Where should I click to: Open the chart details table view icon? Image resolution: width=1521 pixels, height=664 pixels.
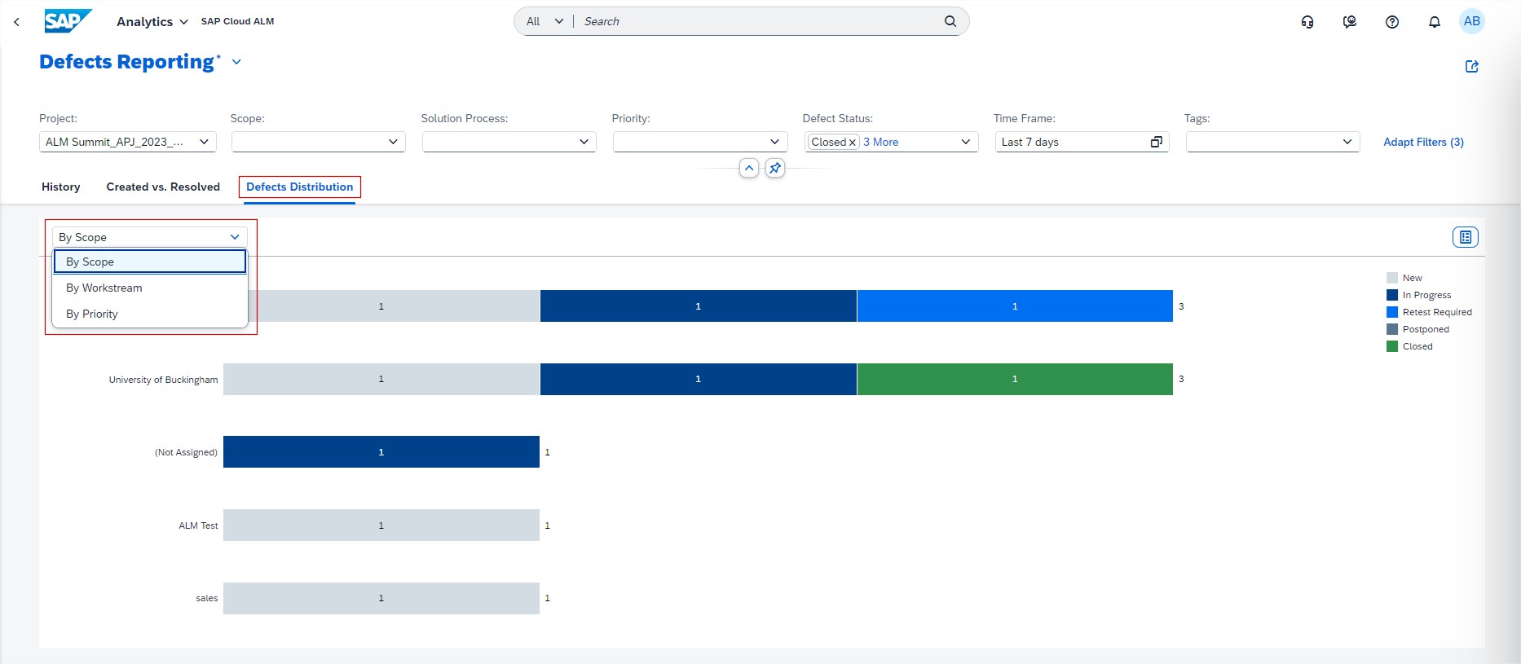click(1465, 237)
